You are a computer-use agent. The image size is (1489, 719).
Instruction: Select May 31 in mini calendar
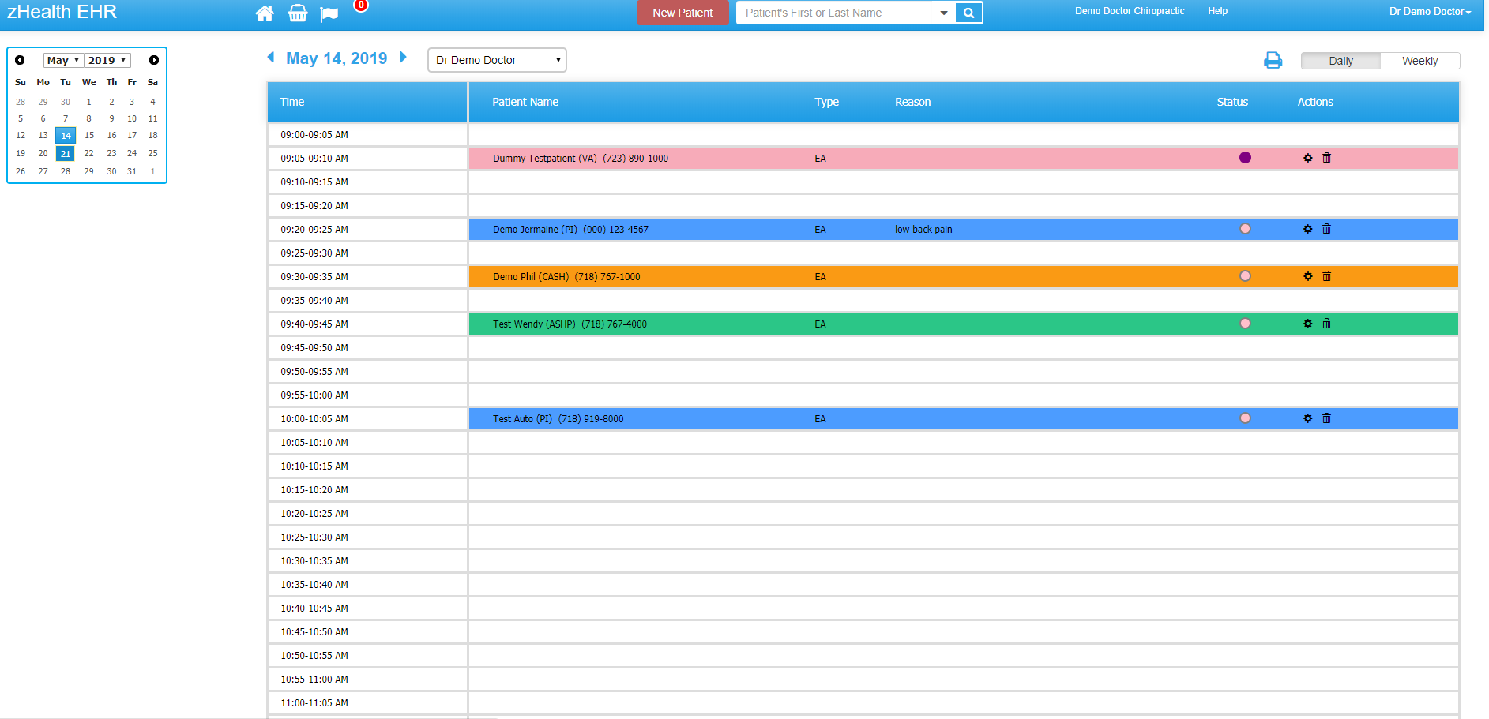click(132, 171)
